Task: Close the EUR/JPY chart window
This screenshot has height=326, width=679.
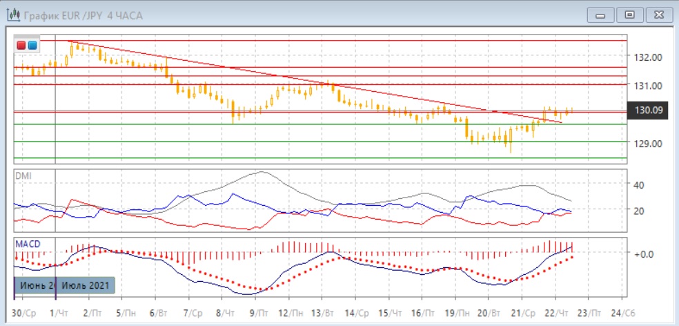Action: click(x=657, y=15)
